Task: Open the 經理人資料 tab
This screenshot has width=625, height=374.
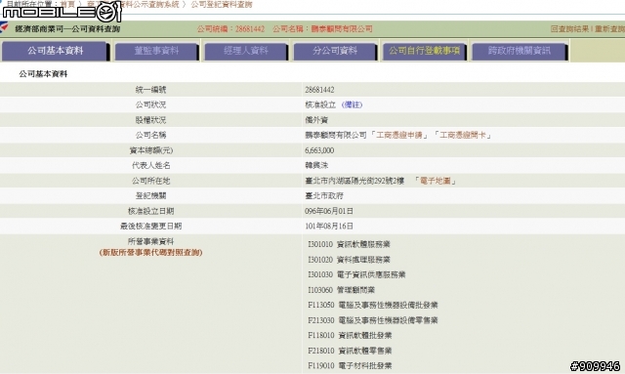Action: point(246,52)
